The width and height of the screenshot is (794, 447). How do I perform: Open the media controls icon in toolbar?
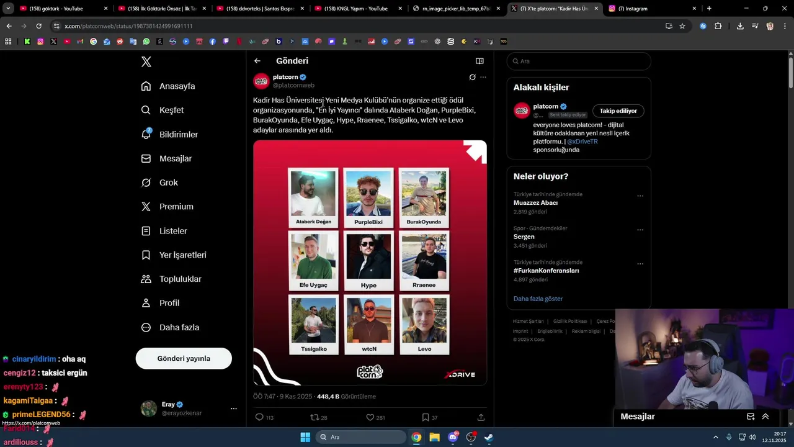pos(755,26)
